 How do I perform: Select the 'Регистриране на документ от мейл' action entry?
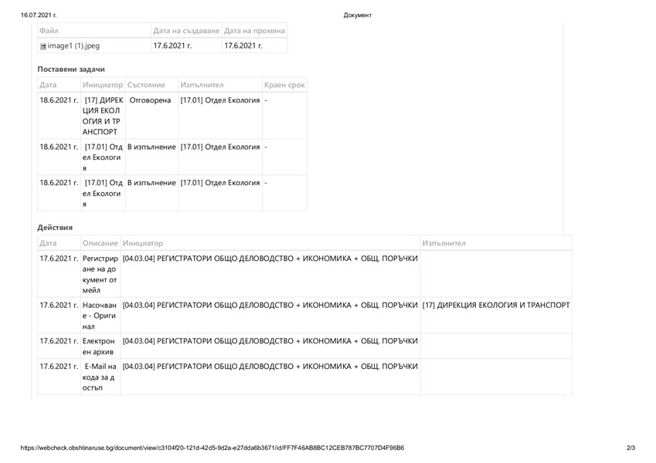(100, 273)
